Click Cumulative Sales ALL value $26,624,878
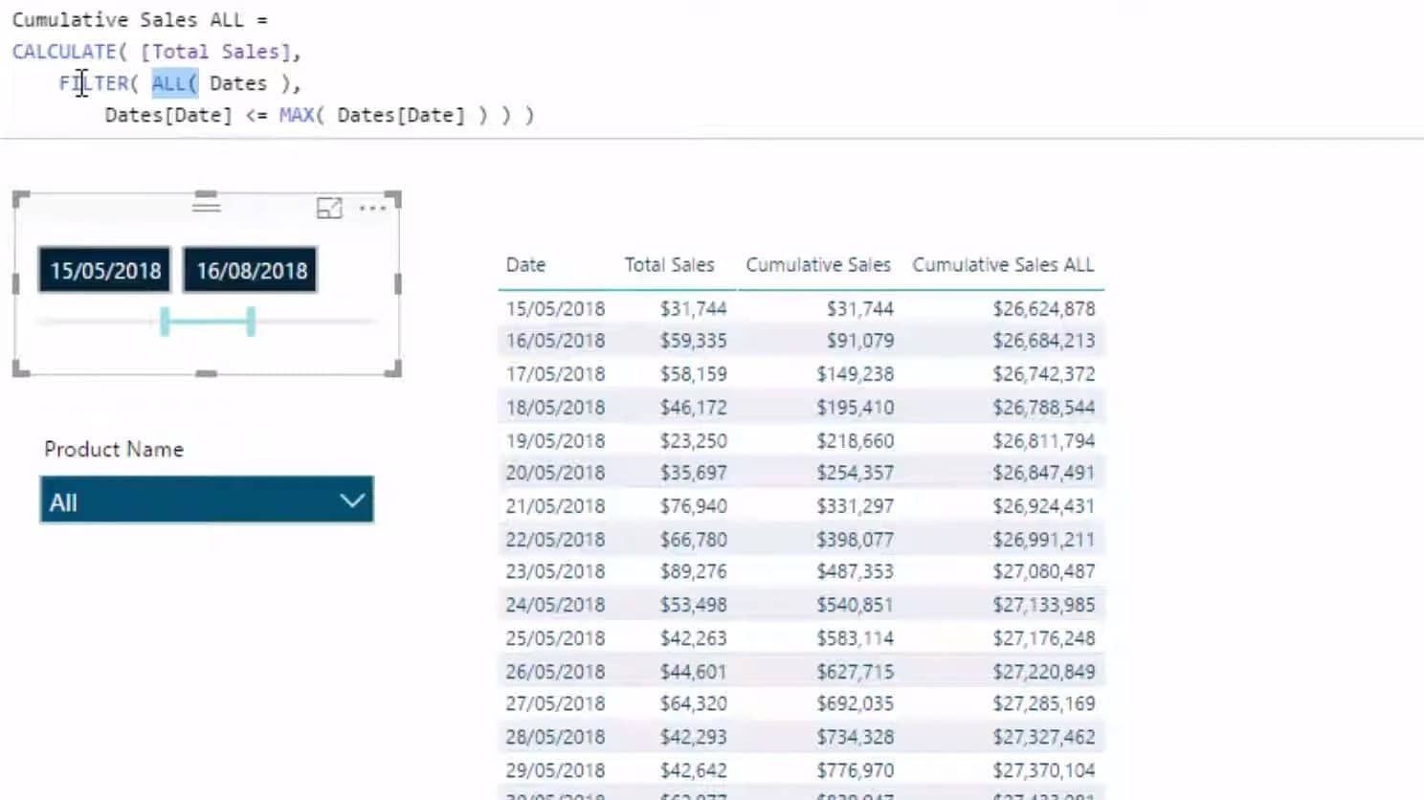The width and height of the screenshot is (1424, 800). (1043, 308)
